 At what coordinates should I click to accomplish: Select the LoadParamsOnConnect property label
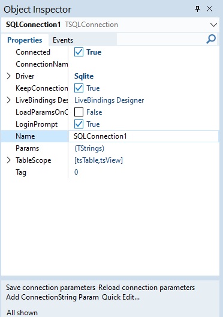(41, 112)
